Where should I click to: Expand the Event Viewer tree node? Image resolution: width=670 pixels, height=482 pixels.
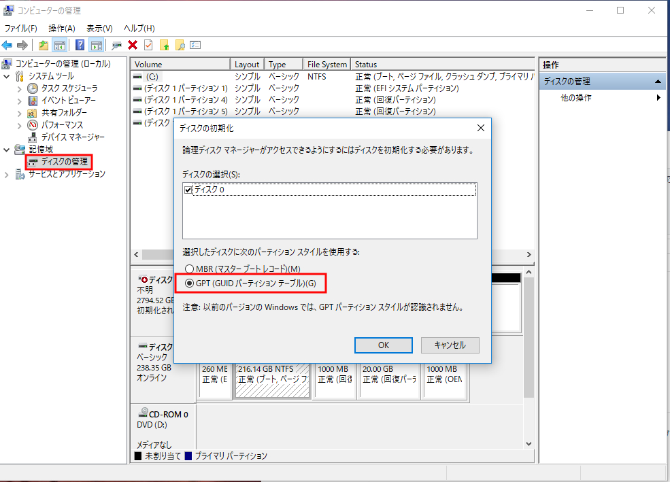[x=19, y=101]
